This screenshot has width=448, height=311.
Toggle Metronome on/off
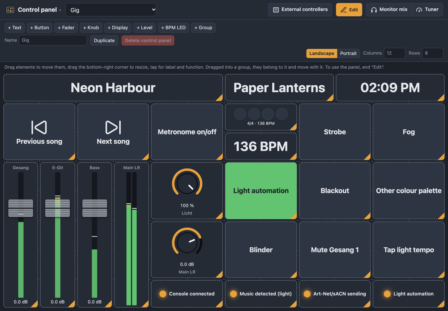pos(187,132)
